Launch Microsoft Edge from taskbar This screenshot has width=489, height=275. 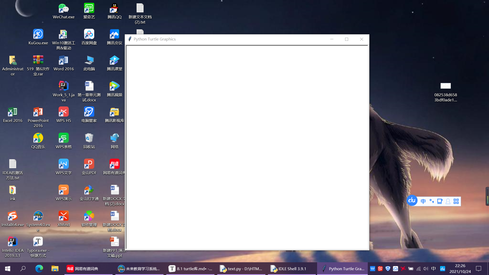(39, 269)
